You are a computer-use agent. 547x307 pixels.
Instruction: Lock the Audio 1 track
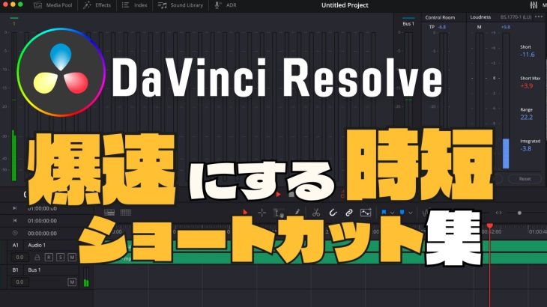[x=37, y=257]
